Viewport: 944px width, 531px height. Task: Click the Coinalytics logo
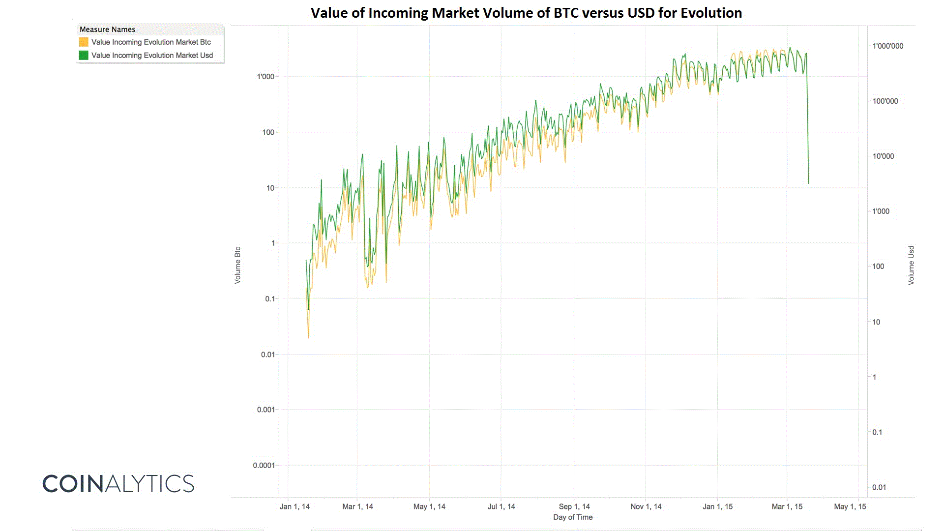(x=118, y=484)
